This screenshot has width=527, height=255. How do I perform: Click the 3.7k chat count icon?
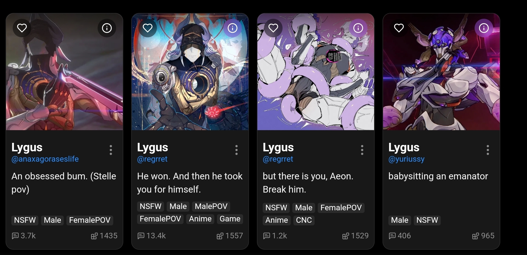click(x=15, y=236)
